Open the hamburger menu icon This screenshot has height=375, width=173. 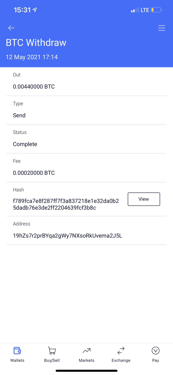click(161, 28)
